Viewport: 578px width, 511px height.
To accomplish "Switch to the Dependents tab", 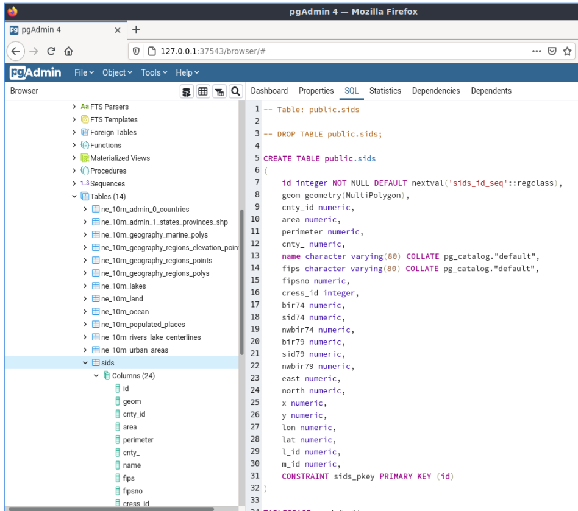I will click(x=491, y=91).
